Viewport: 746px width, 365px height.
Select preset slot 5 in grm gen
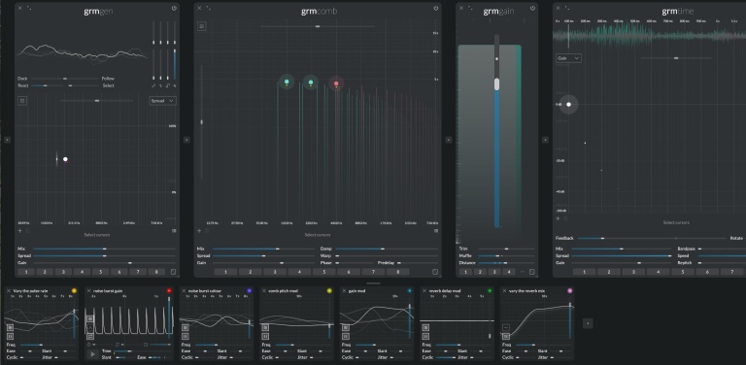[x=100, y=272]
